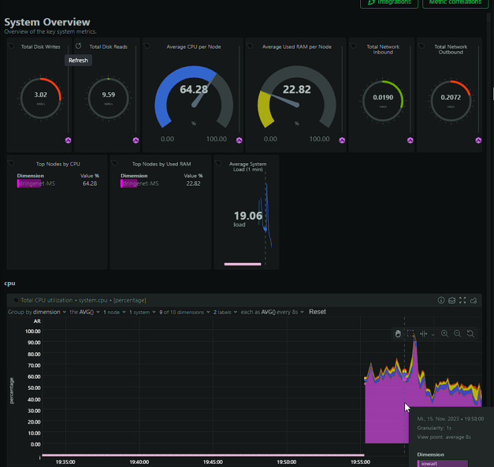Open the Group by dimension dropdown
This screenshot has width=494, height=467.
(x=37, y=312)
